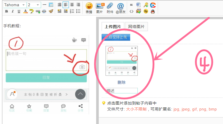
Task: Switch to the 上传图片 tab
Action: click(x=113, y=26)
